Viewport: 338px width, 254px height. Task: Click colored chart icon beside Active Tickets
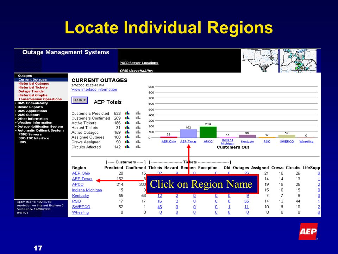click(127, 123)
